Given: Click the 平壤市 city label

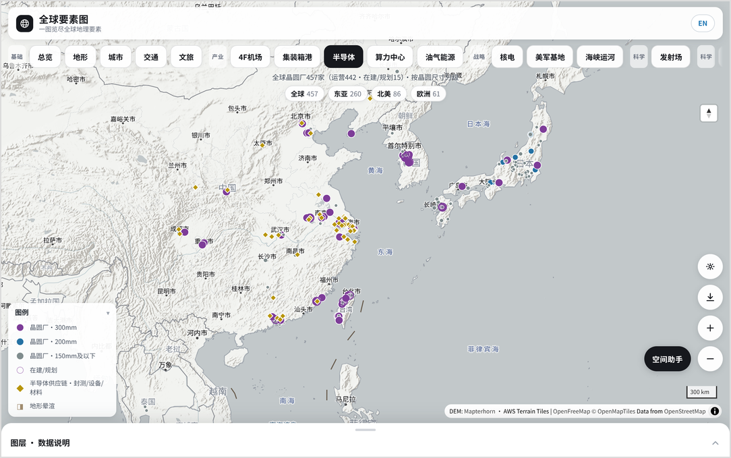Looking at the screenshot, I should point(392,127).
